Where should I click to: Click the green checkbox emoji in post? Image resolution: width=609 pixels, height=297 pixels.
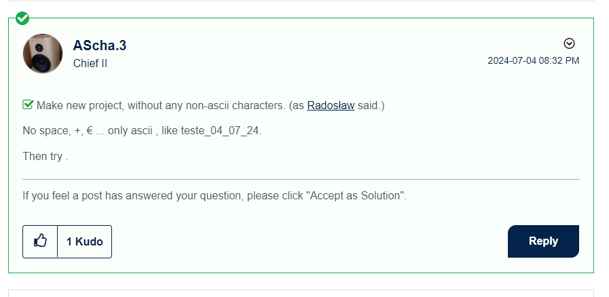28,105
